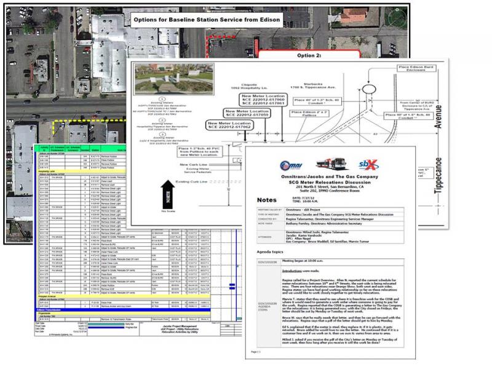Click the 'Agenda topics' heading

[270, 252]
